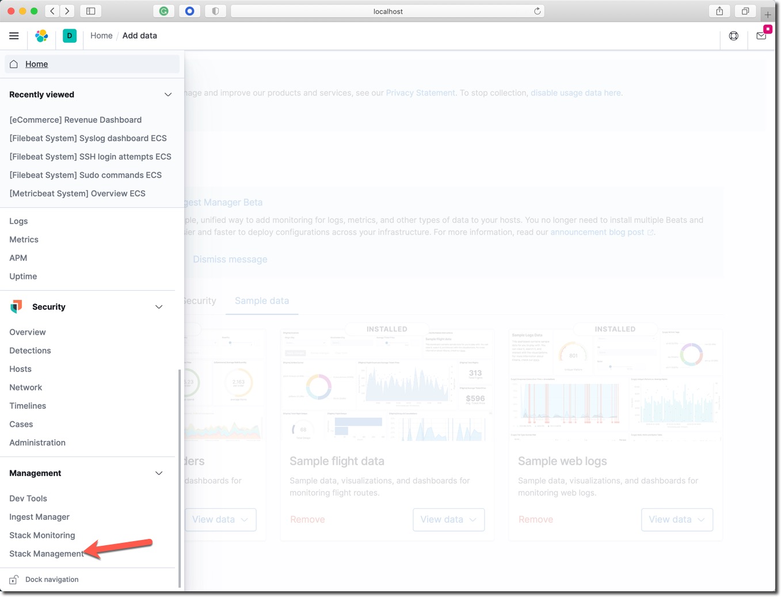Viewport: 781px width, 597px height.
Task: Open the announcement blog post link
Action: tap(602, 232)
